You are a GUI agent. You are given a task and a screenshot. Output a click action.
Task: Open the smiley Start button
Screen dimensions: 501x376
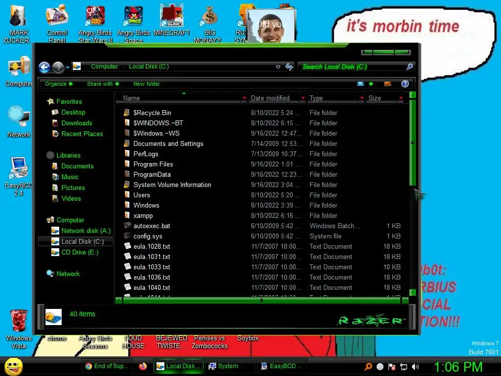point(13,366)
